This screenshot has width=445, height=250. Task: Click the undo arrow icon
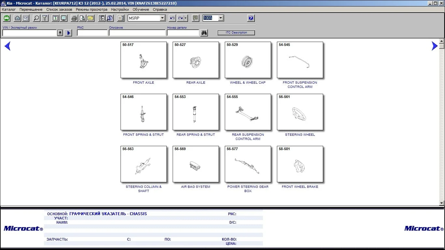[172, 18]
